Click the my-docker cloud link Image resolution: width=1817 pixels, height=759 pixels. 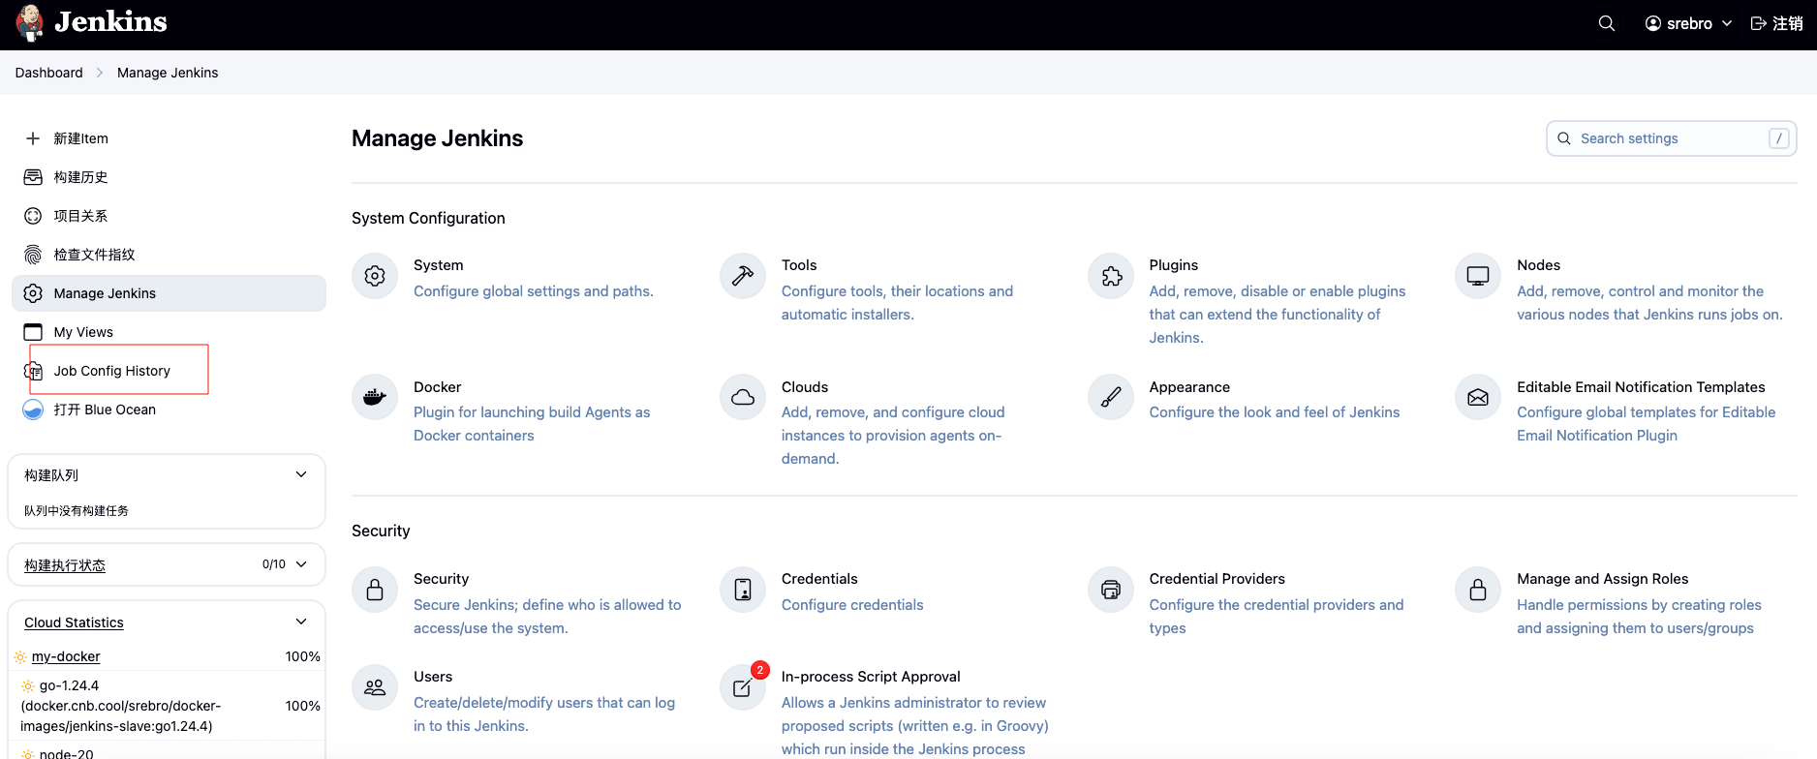click(66, 656)
